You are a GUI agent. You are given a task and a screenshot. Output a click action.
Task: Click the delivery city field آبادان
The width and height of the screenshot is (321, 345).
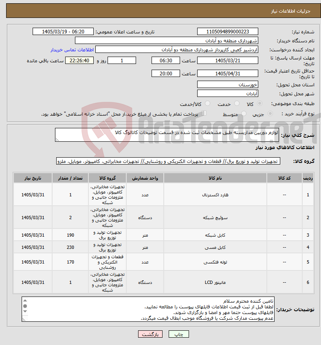coord(228,94)
